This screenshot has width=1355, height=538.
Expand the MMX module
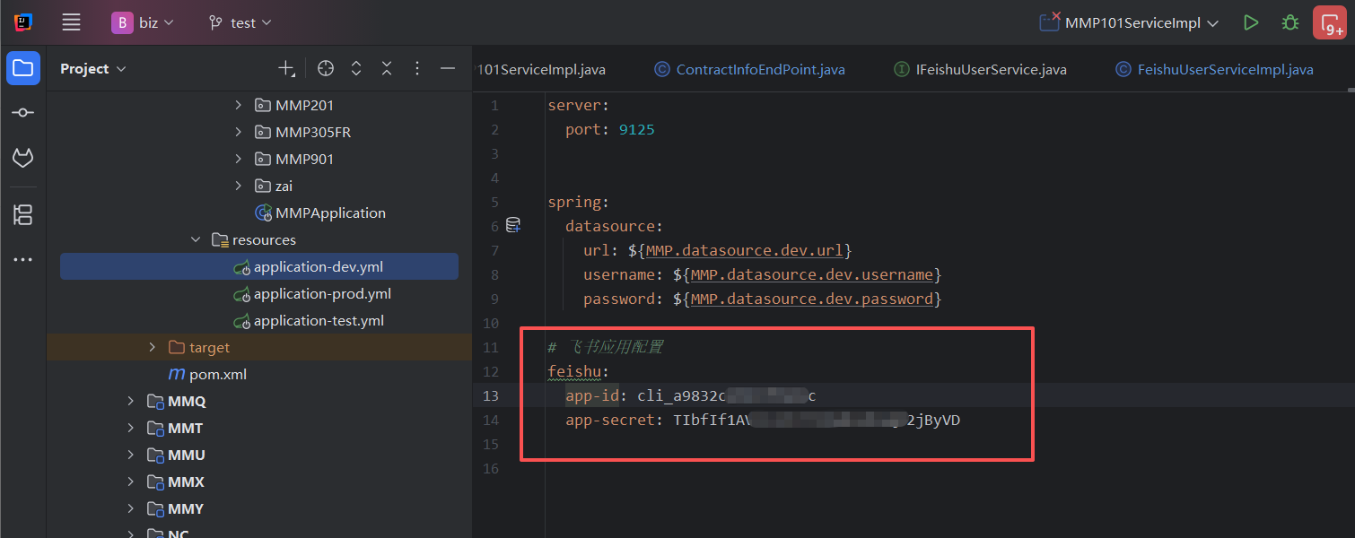(x=131, y=482)
